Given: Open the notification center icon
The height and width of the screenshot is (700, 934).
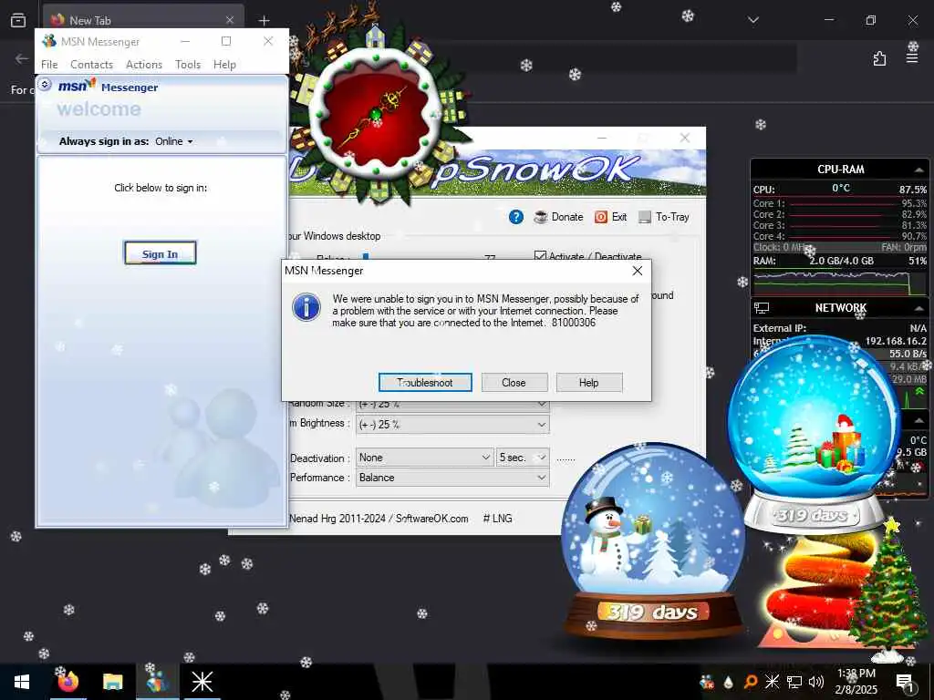Looking at the screenshot, I should pos(906,682).
